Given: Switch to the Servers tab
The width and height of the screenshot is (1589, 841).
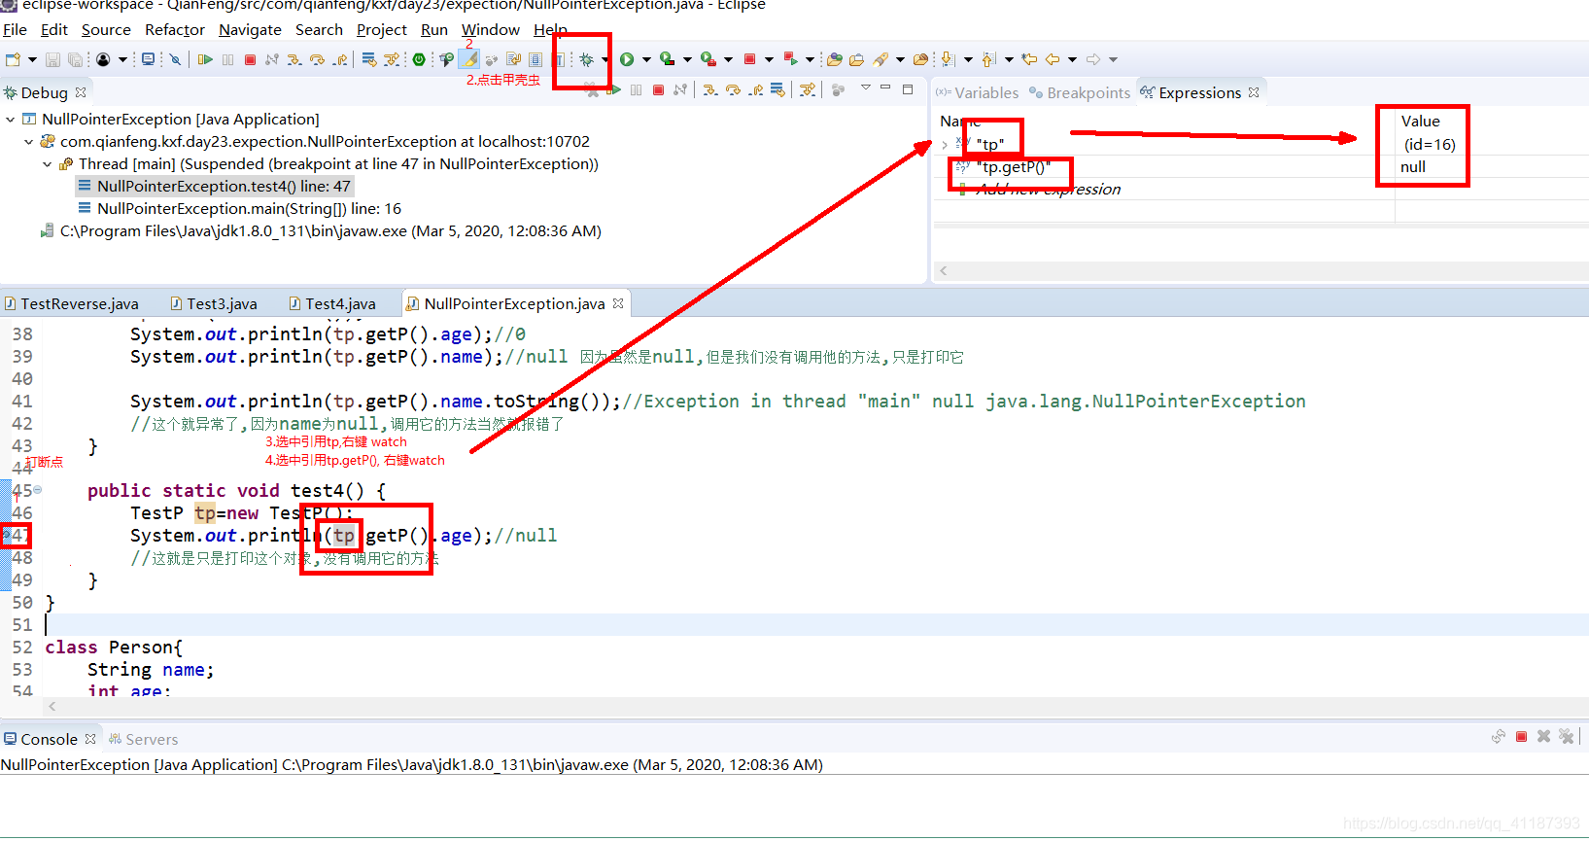Looking at the screenshot, I should (x=144, y=739).
